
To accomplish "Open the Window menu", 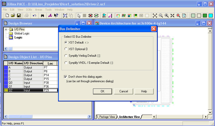I will pyautogui.click(x=59, y=10).
